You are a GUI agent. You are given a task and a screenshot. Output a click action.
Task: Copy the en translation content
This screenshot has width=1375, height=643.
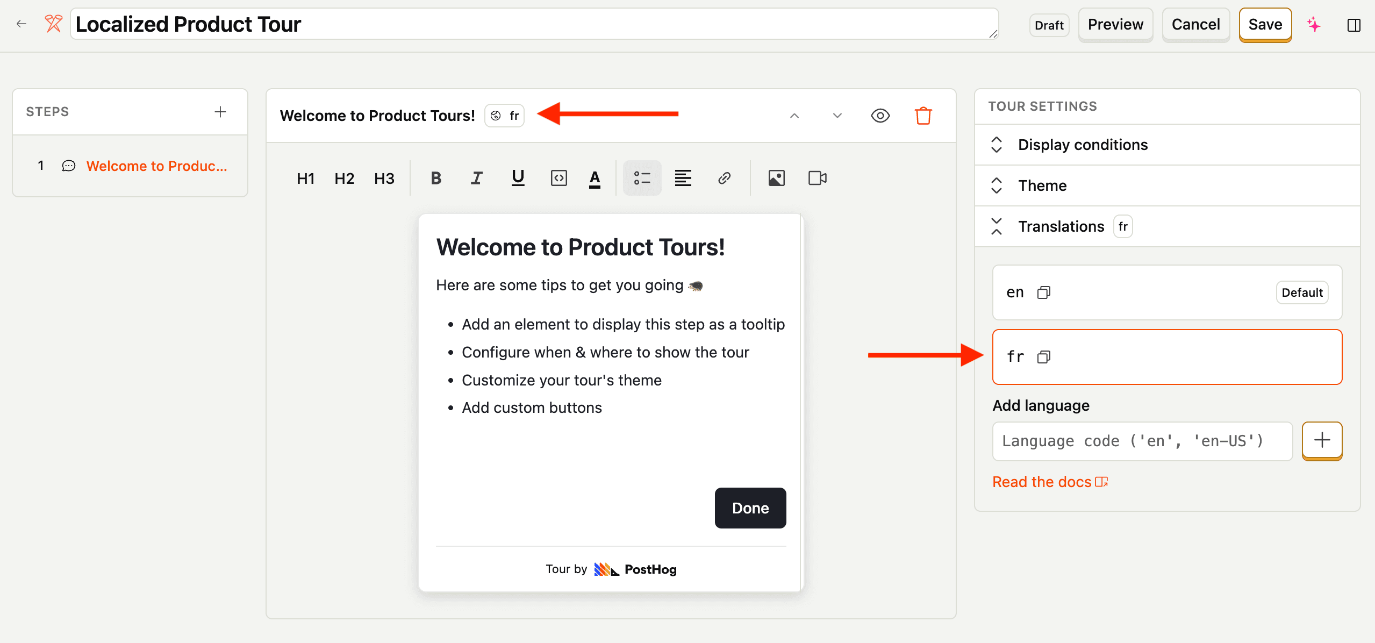tap(1044, 292)
